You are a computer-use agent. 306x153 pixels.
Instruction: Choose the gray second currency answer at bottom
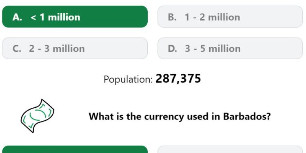pyautogui.click(x=230, y=149)
